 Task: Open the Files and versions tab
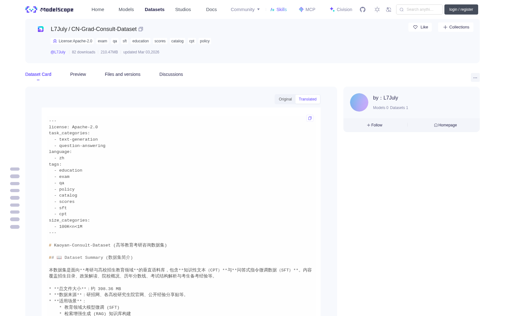[122, 74]
